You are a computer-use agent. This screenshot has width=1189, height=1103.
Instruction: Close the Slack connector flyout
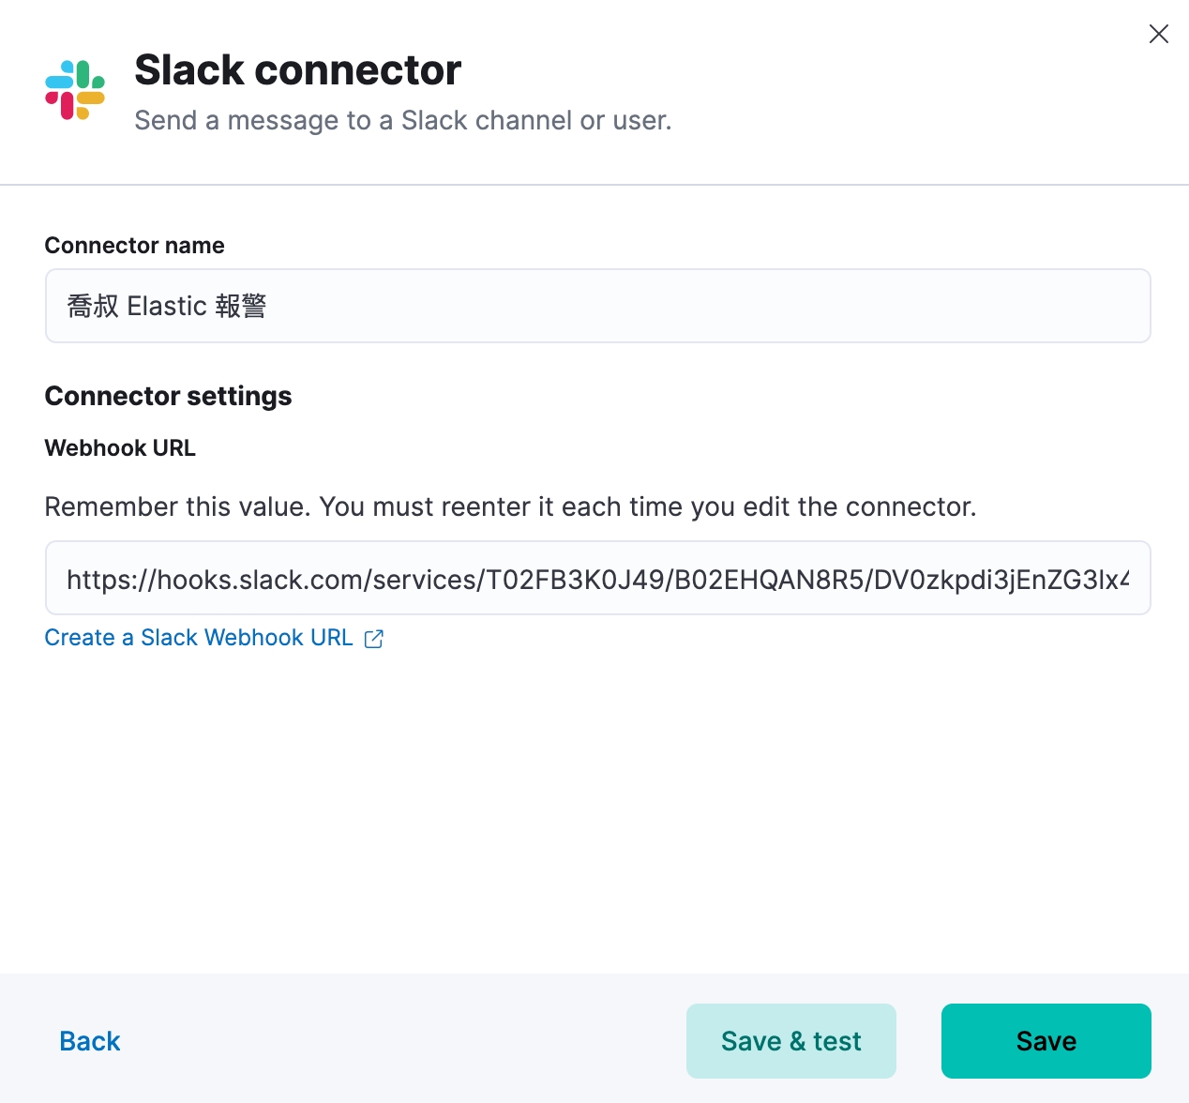pyautogui.click(x=1159, y=34)
